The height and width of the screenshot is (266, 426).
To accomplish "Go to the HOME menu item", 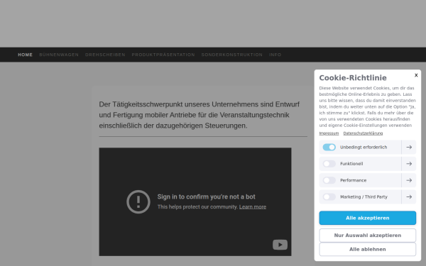I will coord(26,55).
